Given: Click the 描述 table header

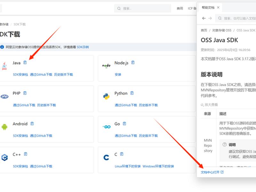Looking at the screenshot, I should click(x=223, y=114).
